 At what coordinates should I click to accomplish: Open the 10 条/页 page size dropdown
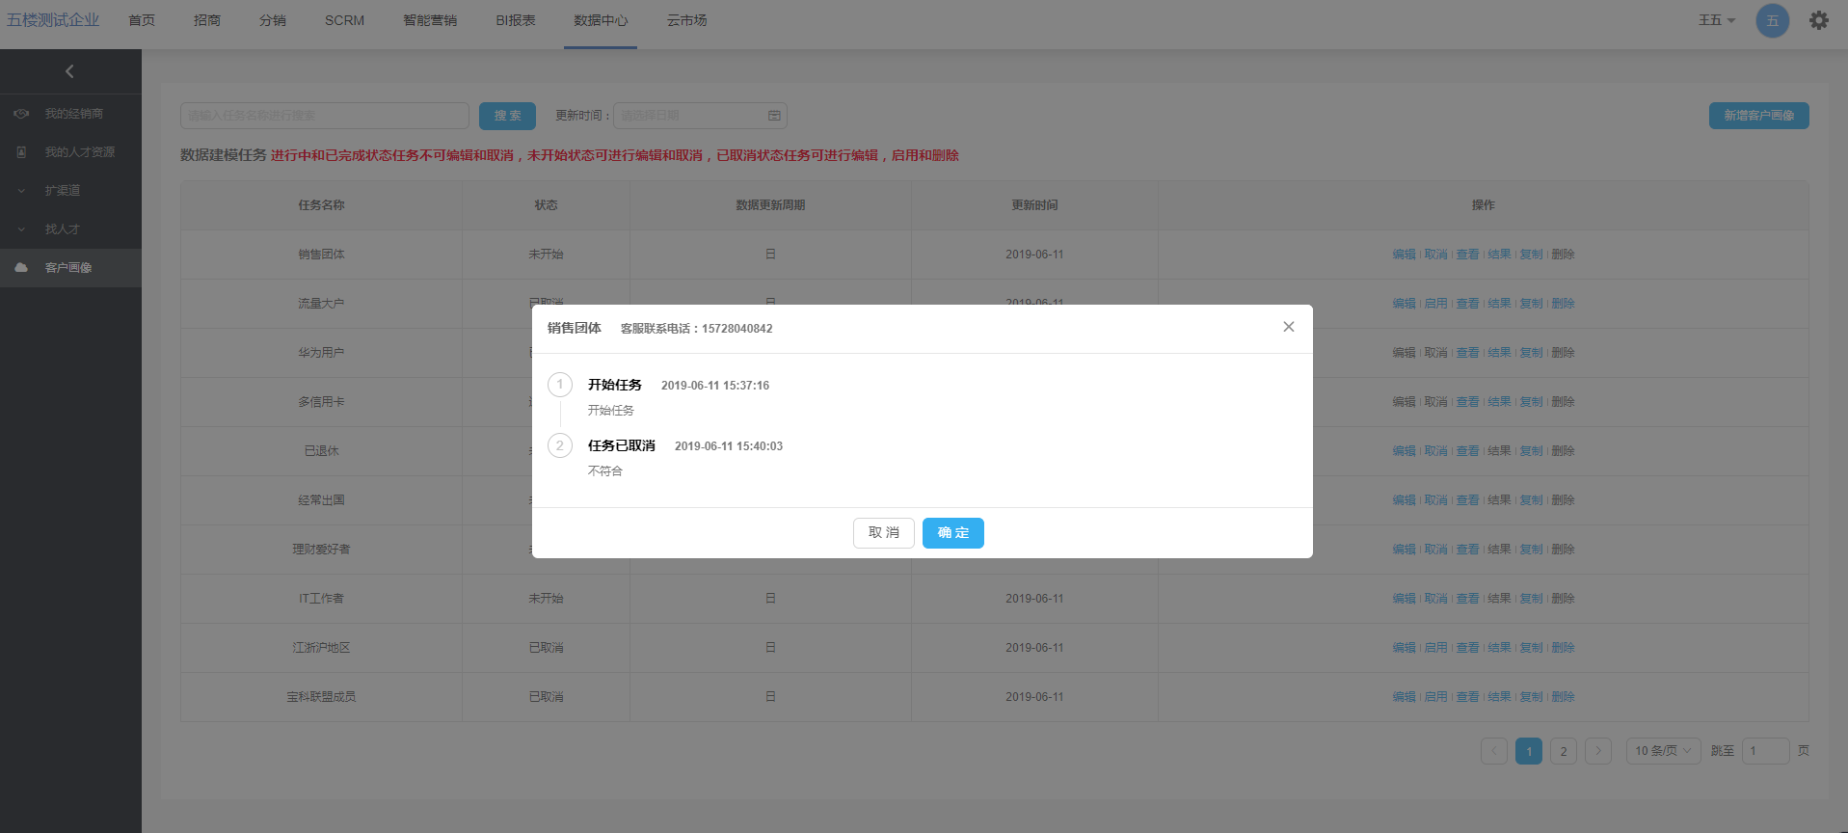coord(1663,751)
